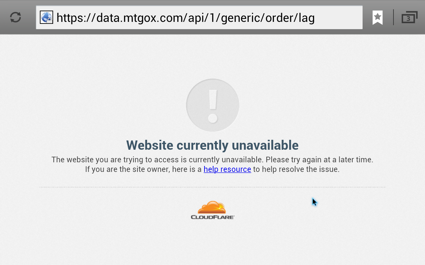Open the help resource link
Screen dimensions: 425x265
(227, 169)
